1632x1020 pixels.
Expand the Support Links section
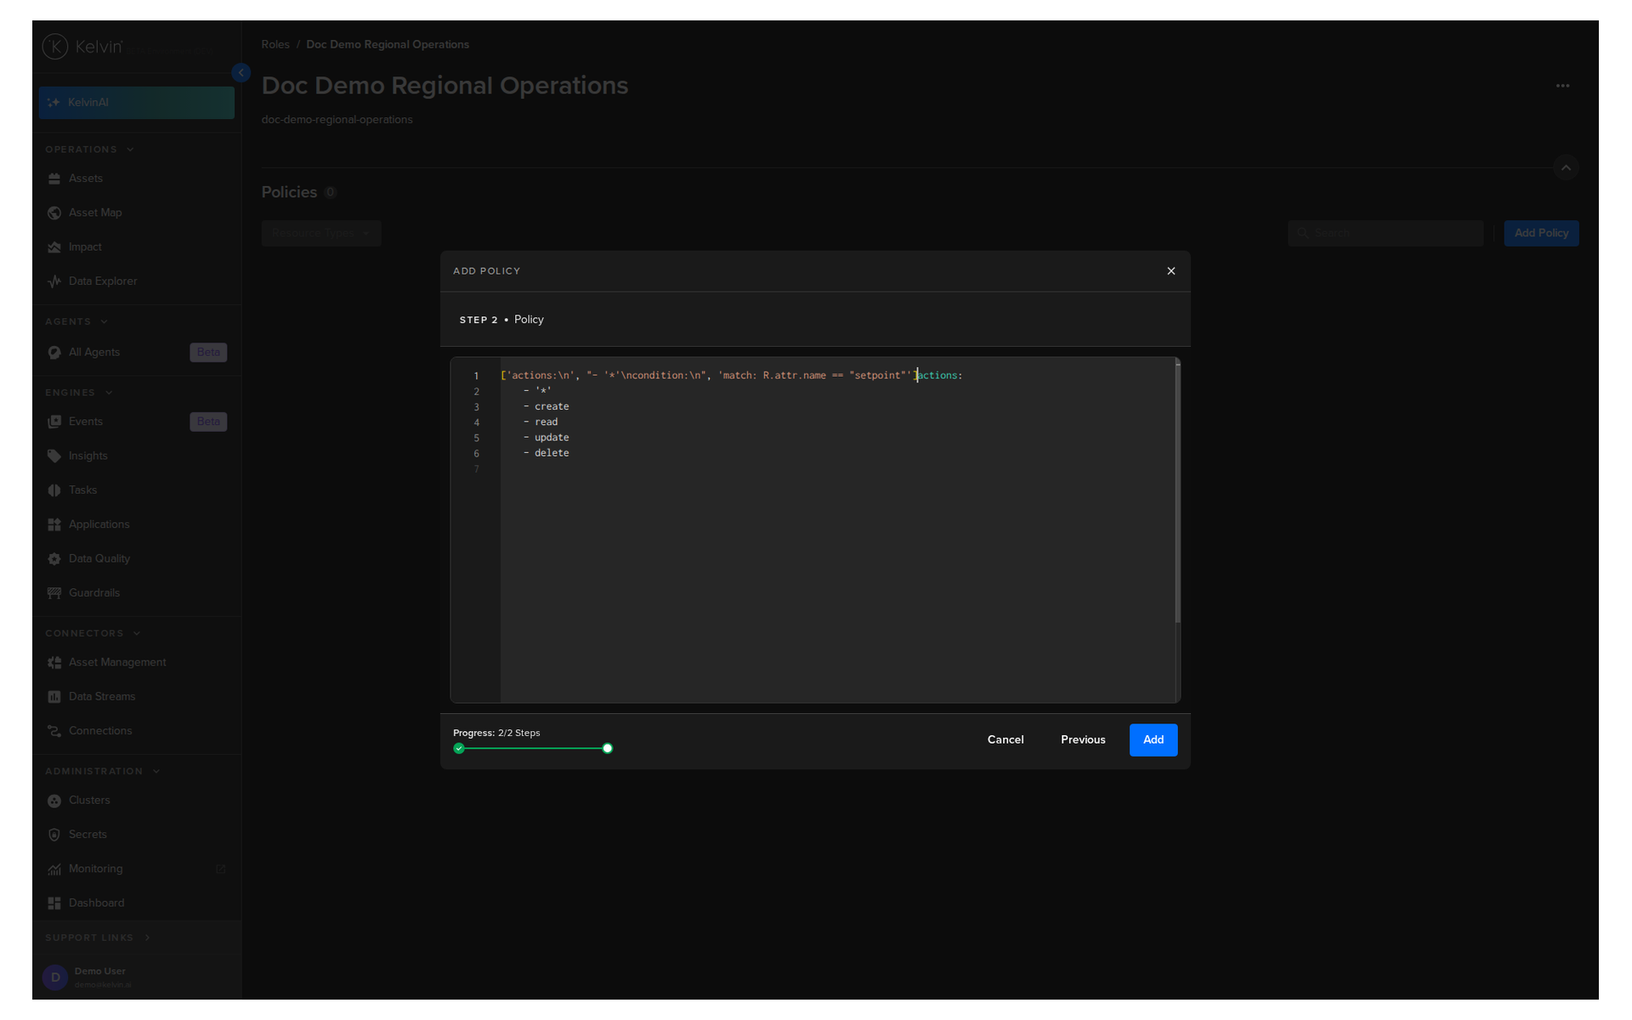pos(147,938)
